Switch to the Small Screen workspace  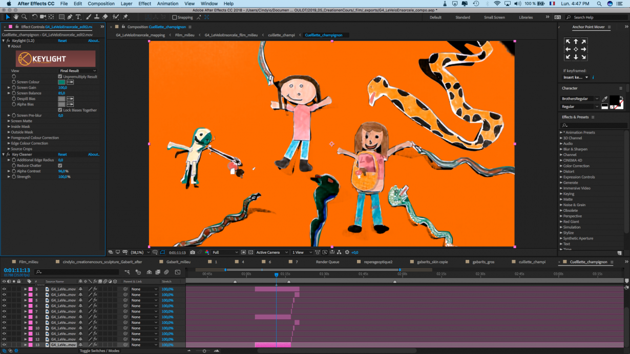(x=494, y=17)
